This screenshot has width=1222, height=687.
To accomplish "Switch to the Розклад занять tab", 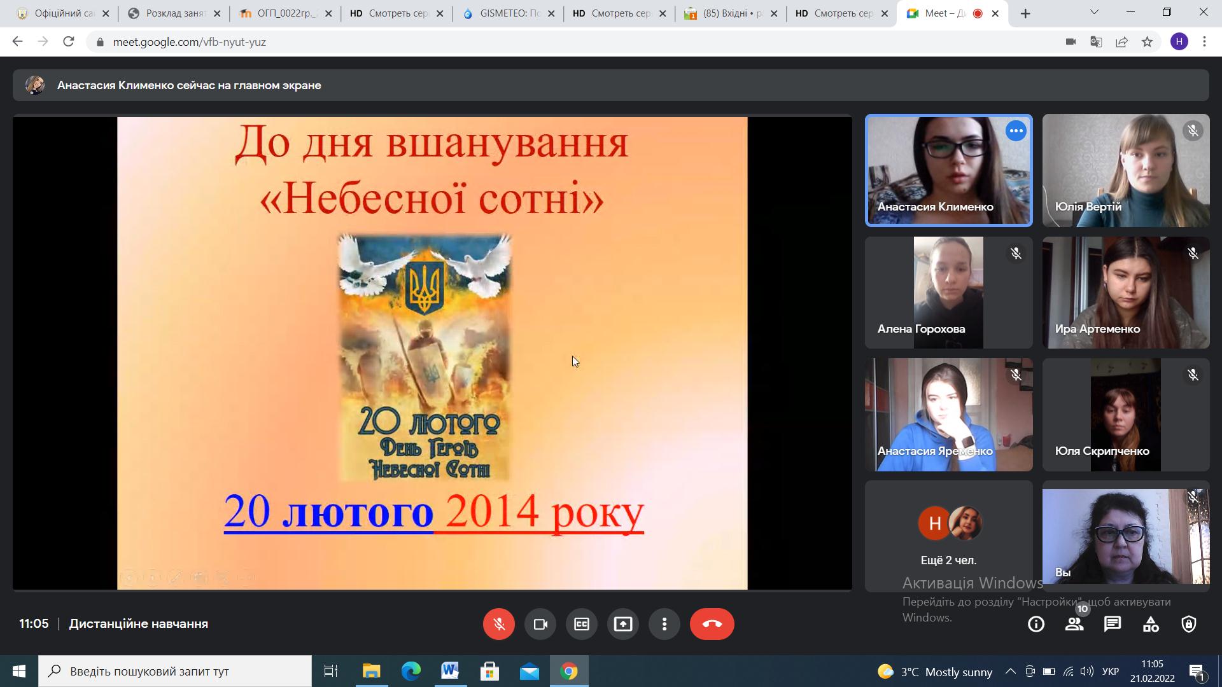I will click(174, 13).
